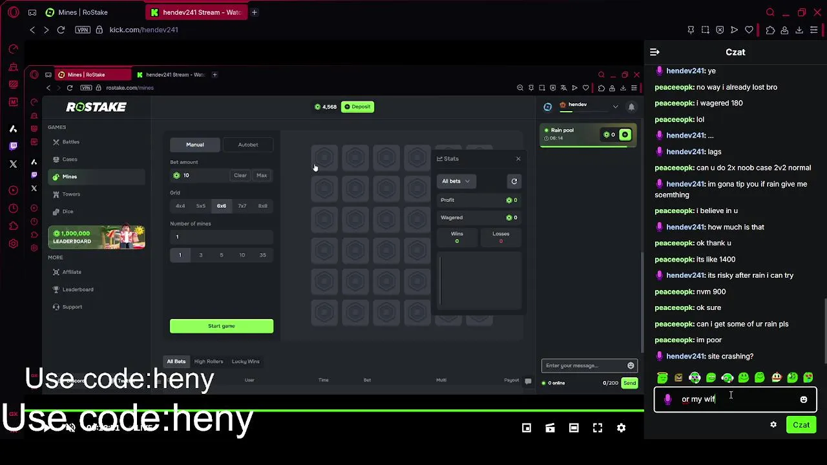The height and width of the screenshot is (465, 827).
Task: Choose 10 mines preset
Action: (242, 255)
